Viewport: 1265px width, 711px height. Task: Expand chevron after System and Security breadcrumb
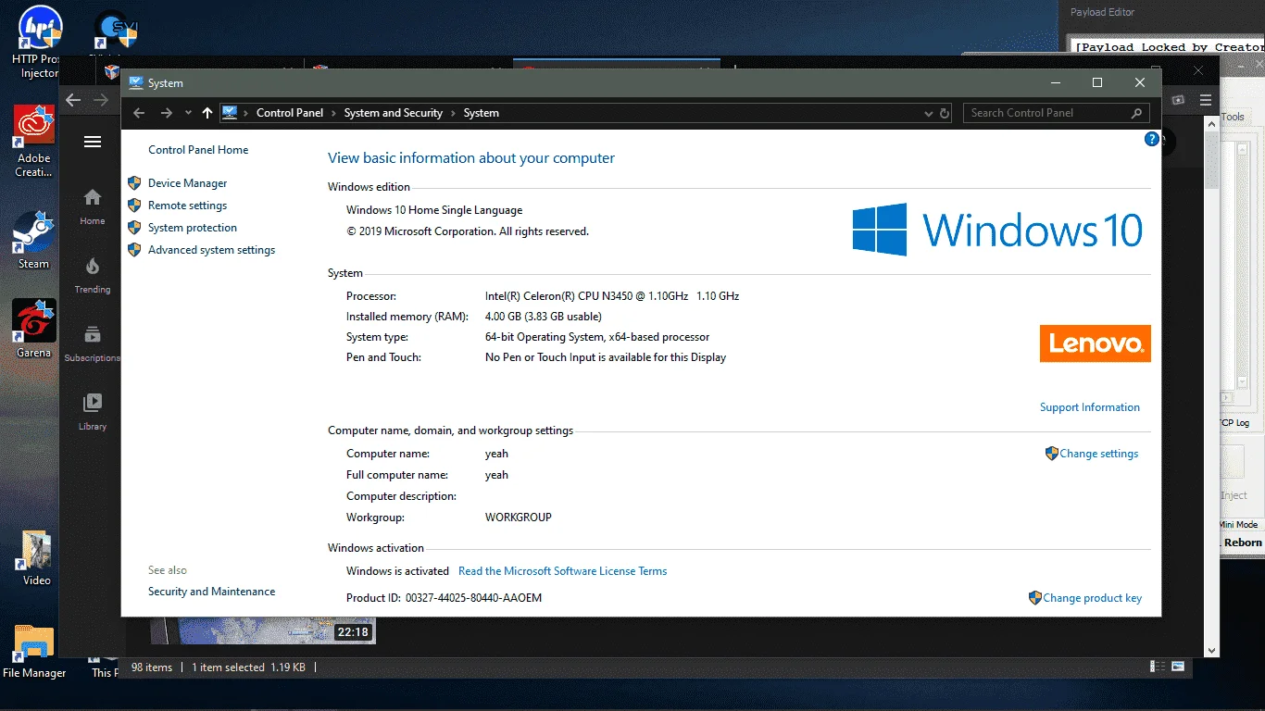pos(454,113)
